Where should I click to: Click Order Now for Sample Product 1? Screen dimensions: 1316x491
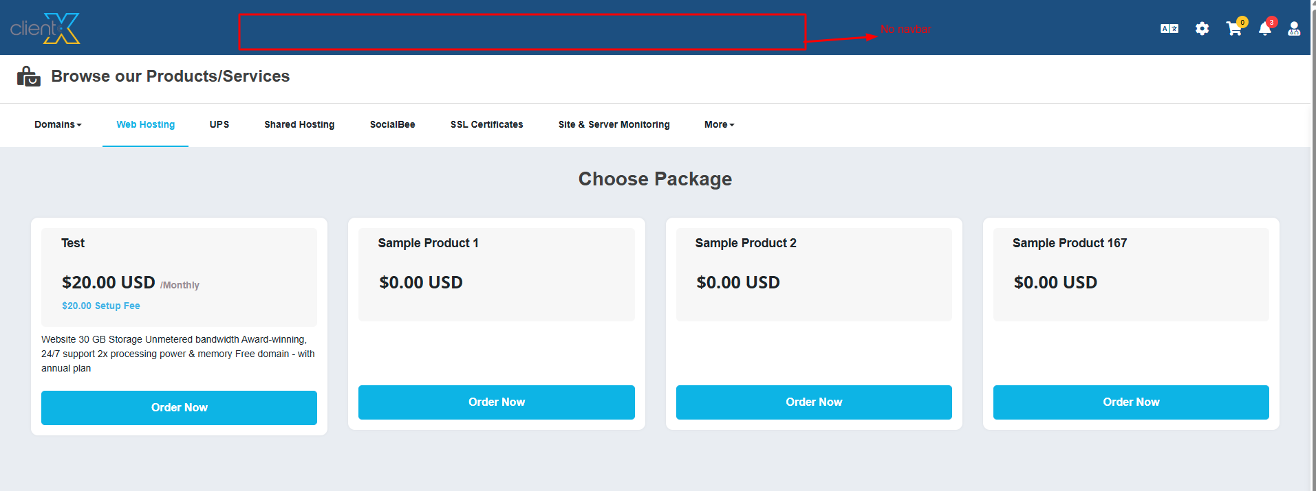496,402
